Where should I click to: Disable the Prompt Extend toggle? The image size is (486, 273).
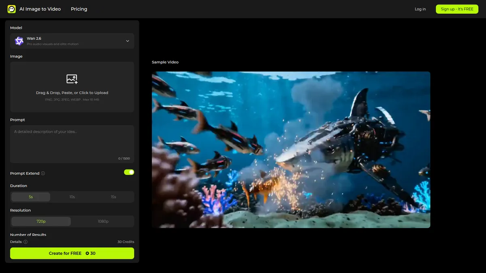(x=129, y=172)
